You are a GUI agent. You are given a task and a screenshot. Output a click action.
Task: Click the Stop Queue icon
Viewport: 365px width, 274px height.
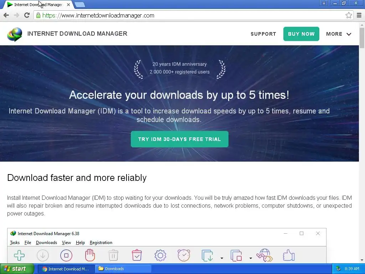(x=236, y=255)
